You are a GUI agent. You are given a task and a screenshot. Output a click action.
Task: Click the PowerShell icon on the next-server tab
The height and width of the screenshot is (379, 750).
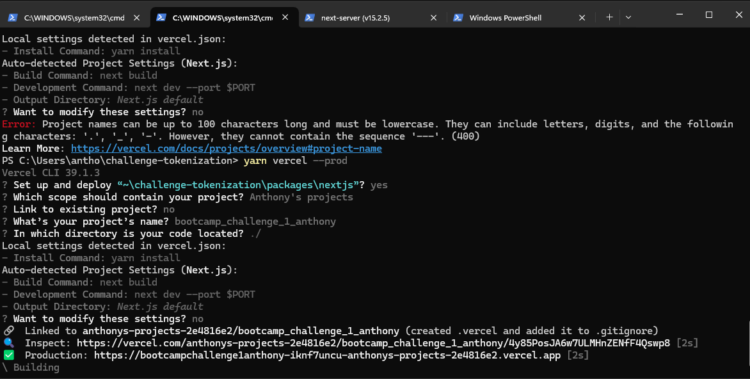coord(310,17)
